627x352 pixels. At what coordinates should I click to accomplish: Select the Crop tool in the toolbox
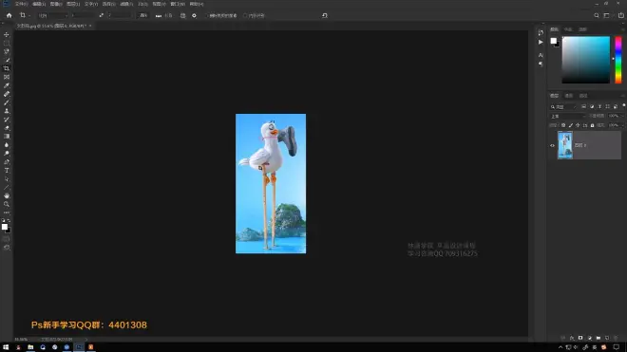tap(7, 68)
